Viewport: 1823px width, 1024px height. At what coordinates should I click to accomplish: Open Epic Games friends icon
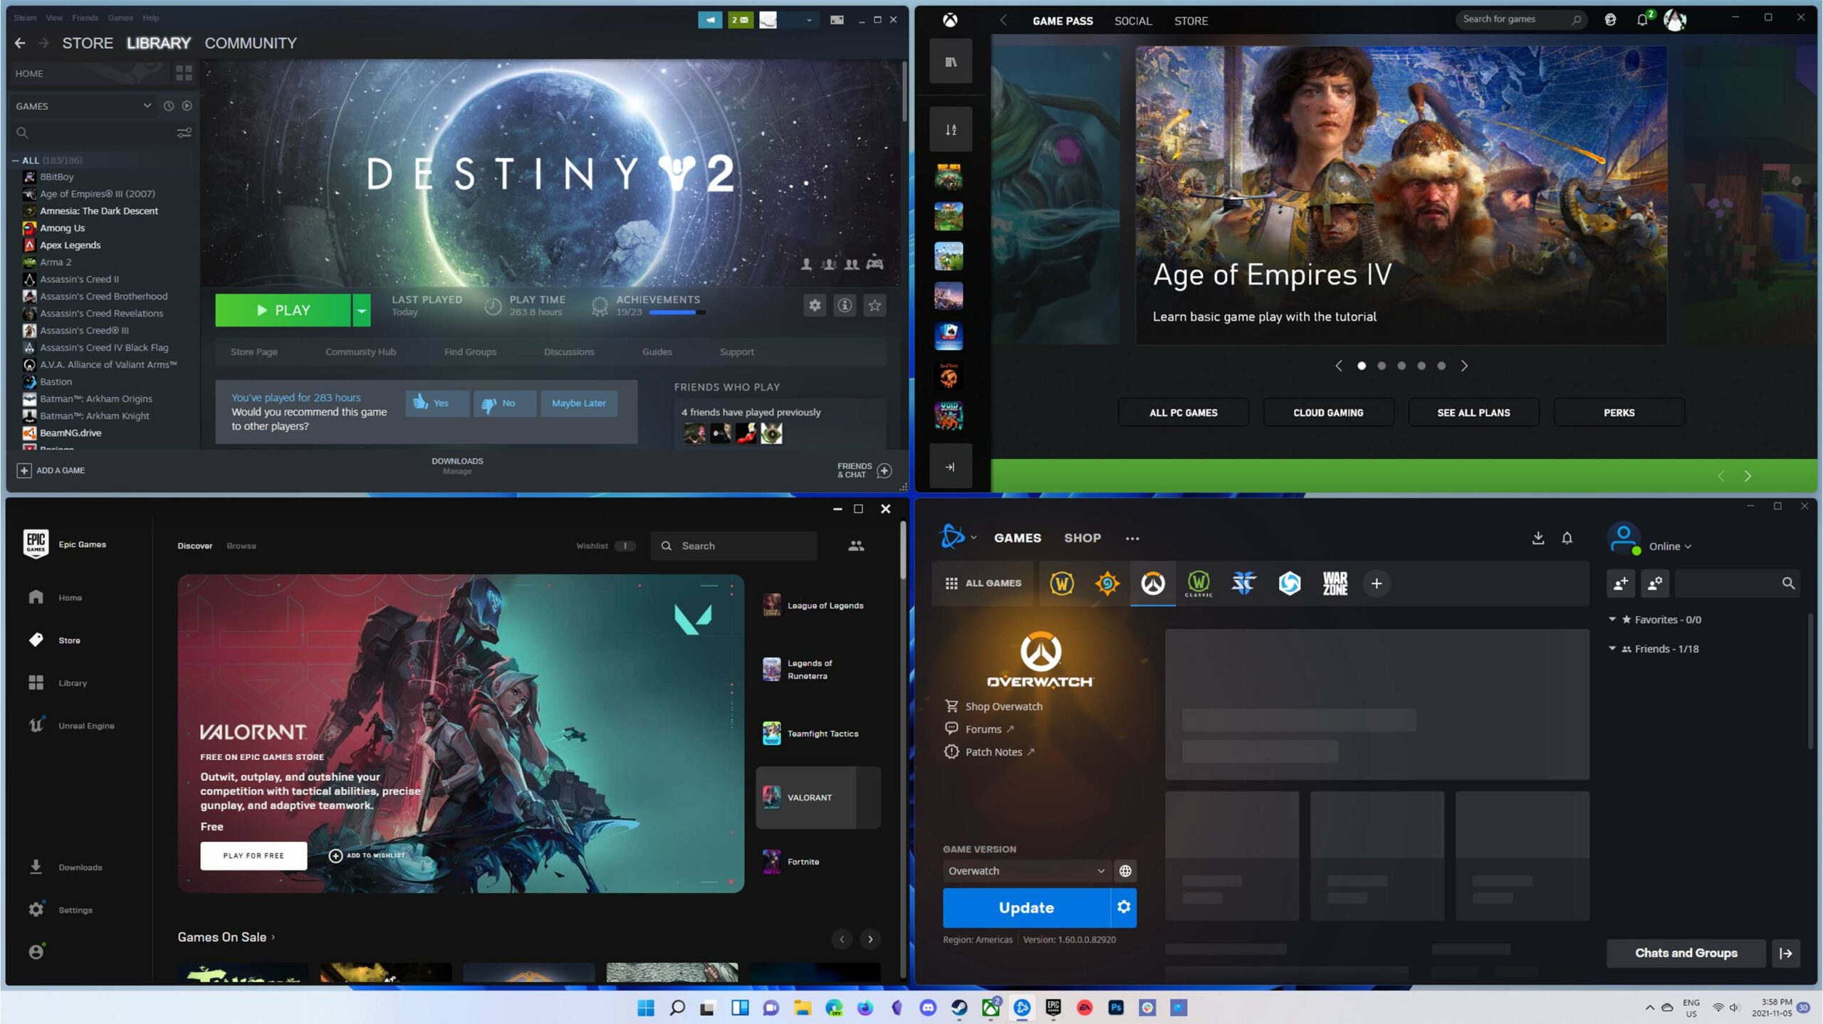(856, 546)
